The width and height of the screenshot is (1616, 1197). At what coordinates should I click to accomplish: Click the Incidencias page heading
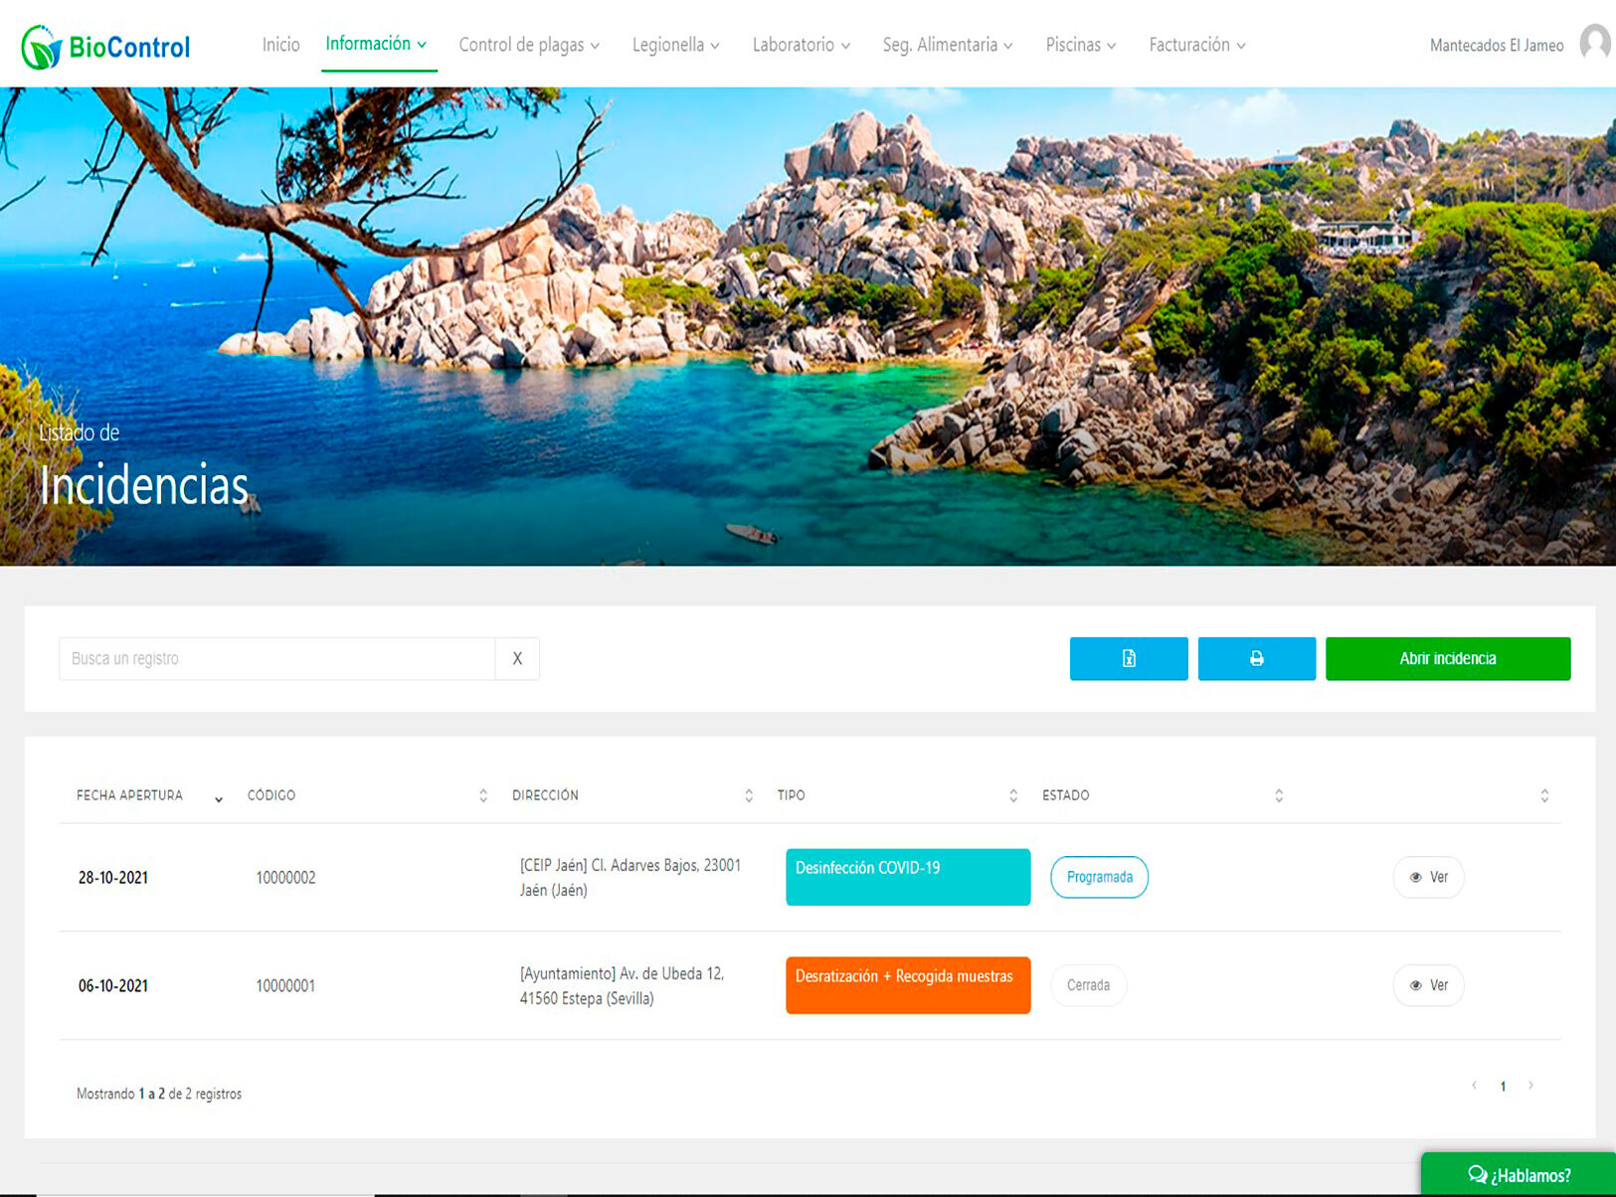[143, 485]
